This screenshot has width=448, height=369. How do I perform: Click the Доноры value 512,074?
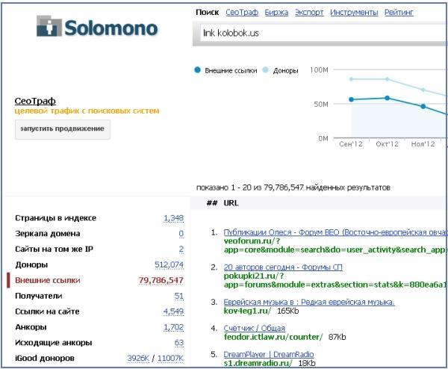pyautogui.click(x=169, y=264)
